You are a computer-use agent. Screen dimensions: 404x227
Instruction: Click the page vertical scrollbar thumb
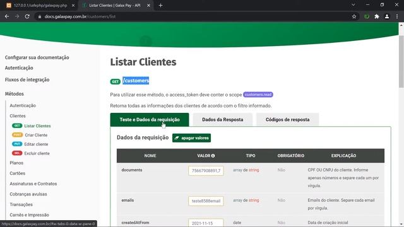401,62
